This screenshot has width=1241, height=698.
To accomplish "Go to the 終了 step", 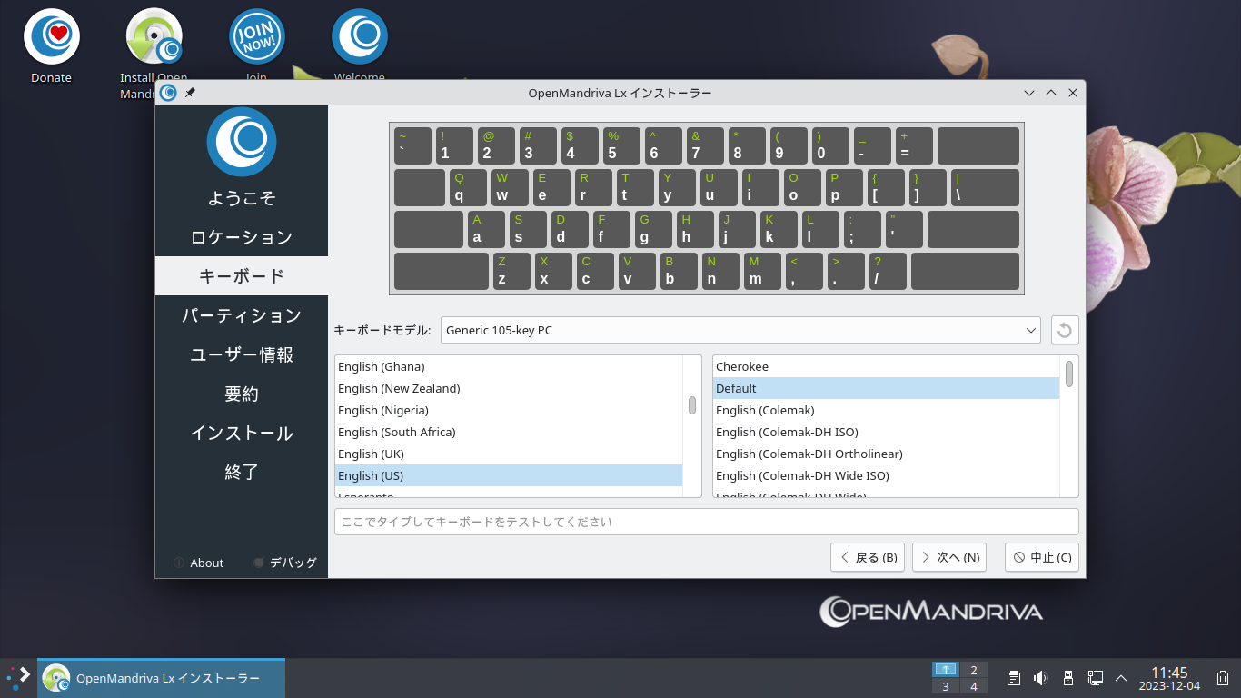I will 241,472.
